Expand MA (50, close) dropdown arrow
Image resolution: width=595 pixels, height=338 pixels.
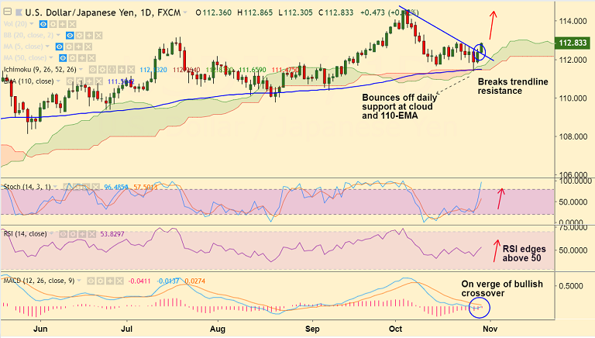[51, 57]
